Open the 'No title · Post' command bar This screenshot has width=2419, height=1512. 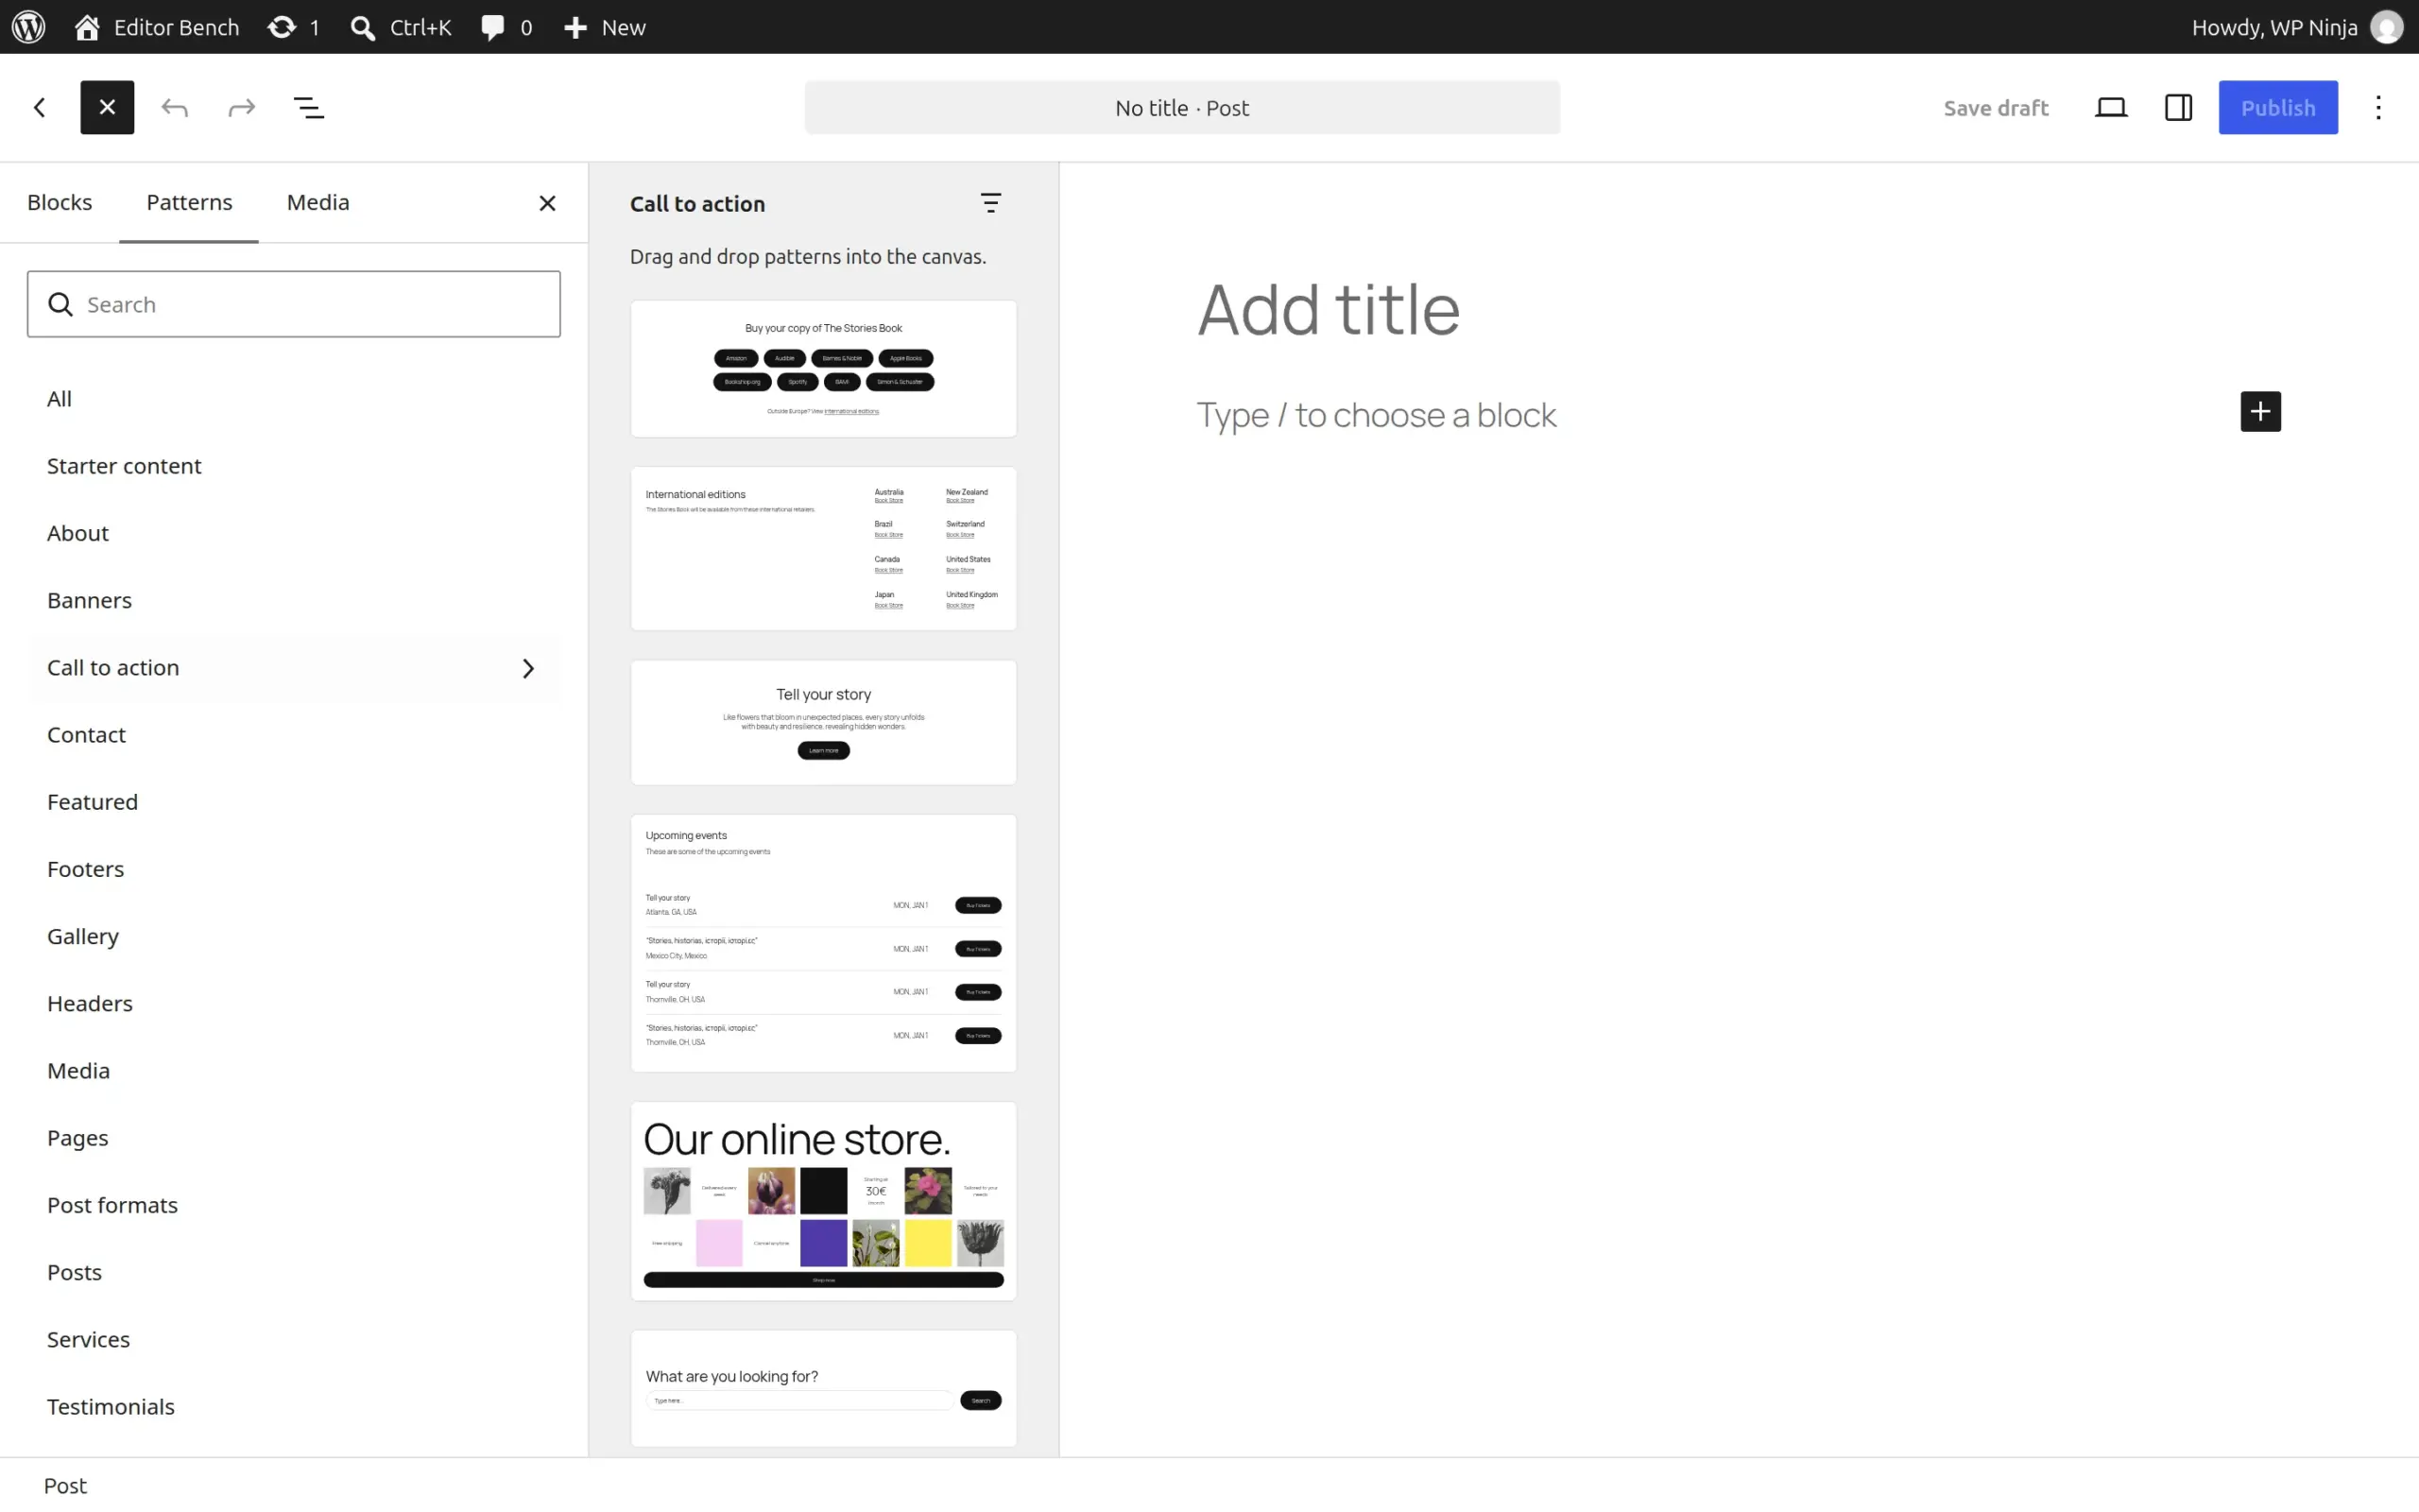pos(1181,107)
